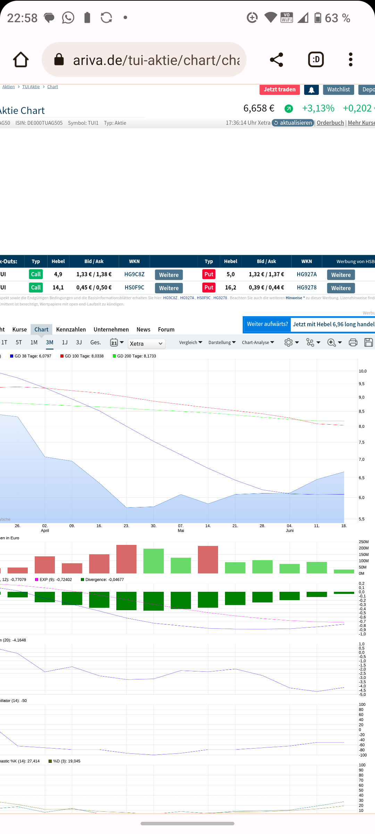Viewport: 375px width, 834px height.
Task: Open the Xetra exchange dropdown
Action: (x=147, y=344)
